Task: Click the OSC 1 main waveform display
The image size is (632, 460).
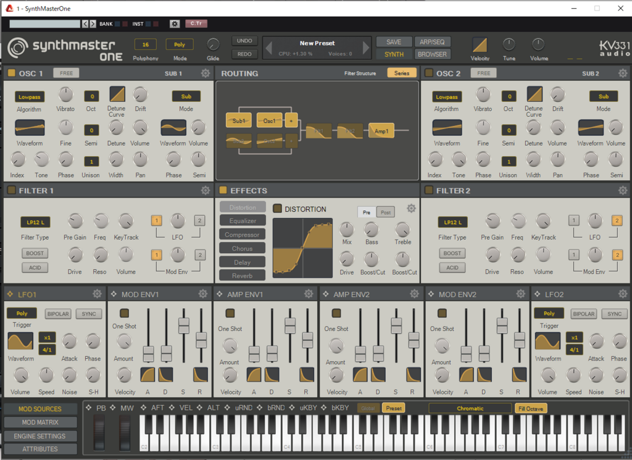Action: (30, 128)
